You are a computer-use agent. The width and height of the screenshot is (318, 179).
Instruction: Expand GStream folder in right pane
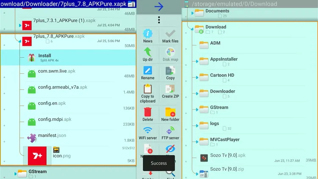[197, 109]
